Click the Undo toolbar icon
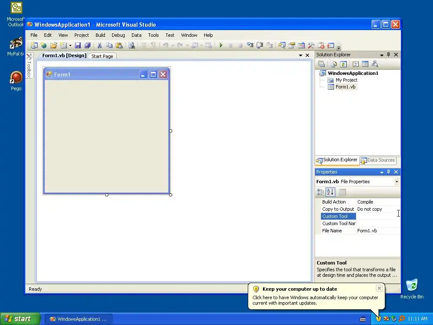433x325 pixels. coord(166,45)
